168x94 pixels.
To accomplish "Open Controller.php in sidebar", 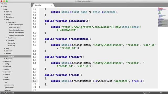I will click(x=14, y=27).
